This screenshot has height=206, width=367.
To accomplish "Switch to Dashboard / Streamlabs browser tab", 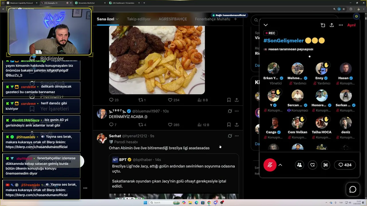I will point(125,3).
